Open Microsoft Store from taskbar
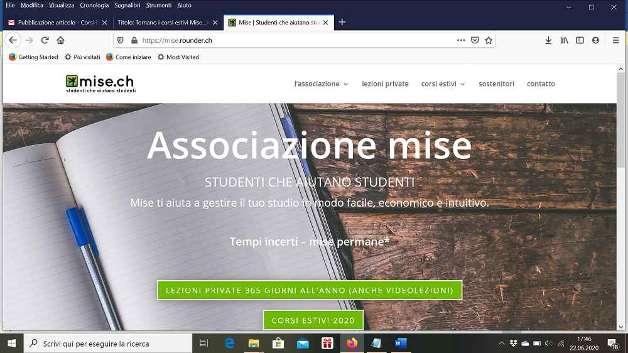The height and width of the screenshot is (353, 628). (278, 344)
